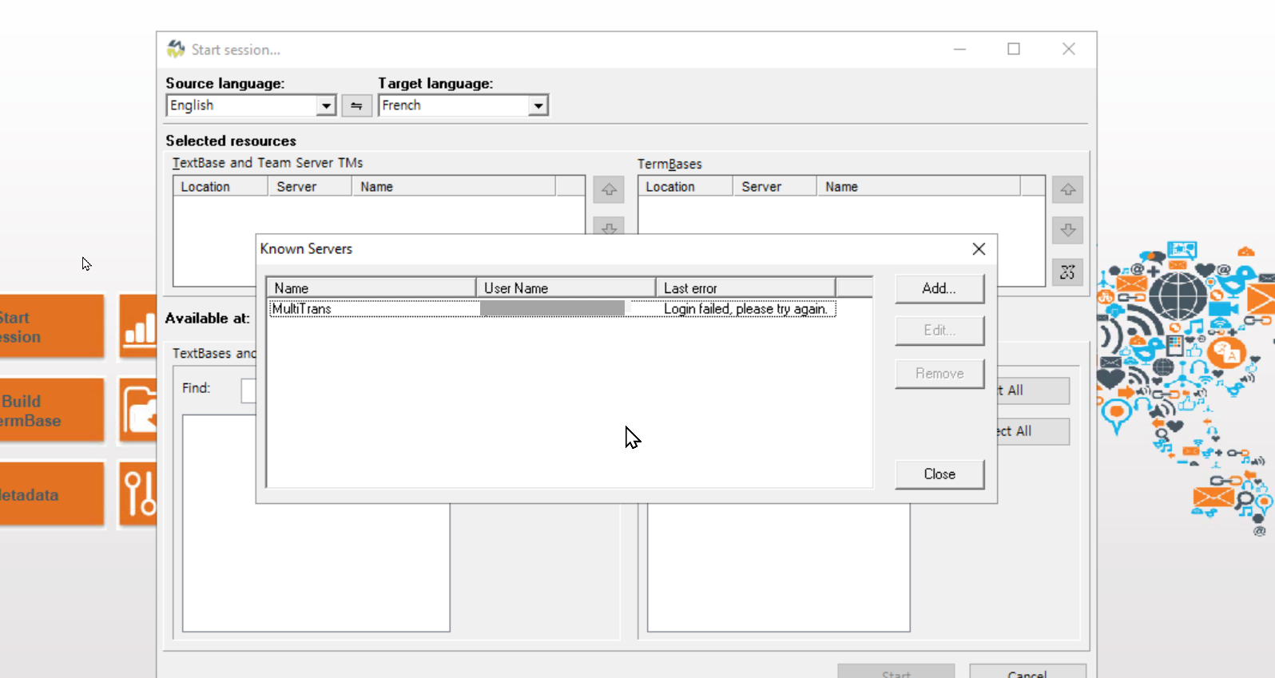Click Add... in Known Servers
Viewport: 1275px width, 678px height.
point(939,289)
